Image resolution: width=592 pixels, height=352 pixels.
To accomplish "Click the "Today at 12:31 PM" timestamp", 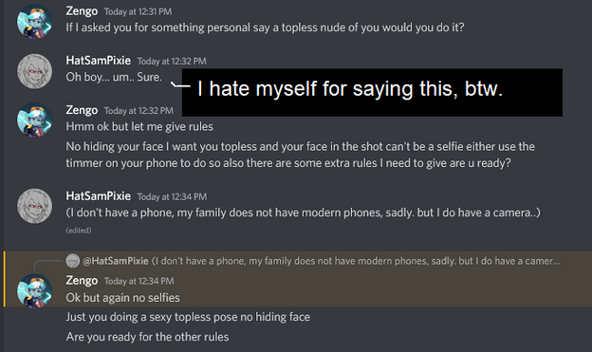I will pyautogui.click(x=138, y=12).
